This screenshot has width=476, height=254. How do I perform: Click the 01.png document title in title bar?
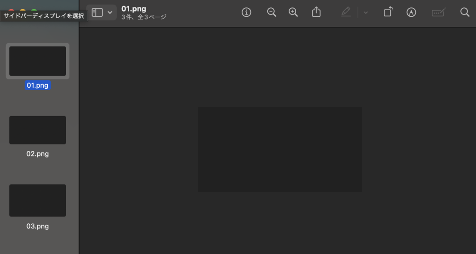(134, 9)
